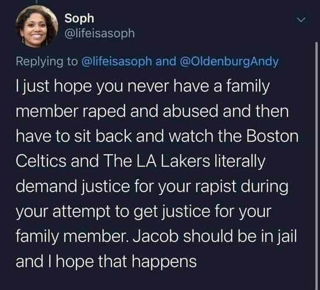Viewport: 320px width, 290px height.
Task: Open the @lifeisasoph handle below the name
Action: click(100, 33)
